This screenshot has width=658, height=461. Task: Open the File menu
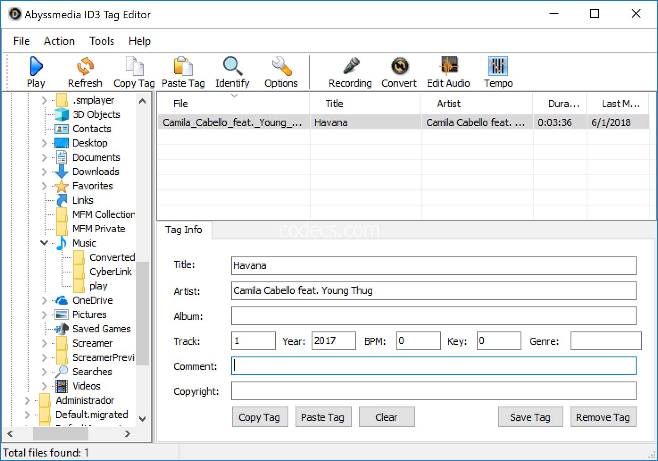pyautogui.click(x=21, y=41)
